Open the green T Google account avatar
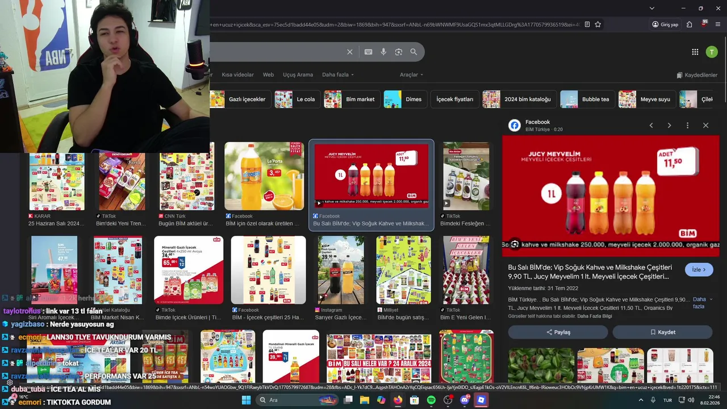727x409 pixels. tap(712, 52)
